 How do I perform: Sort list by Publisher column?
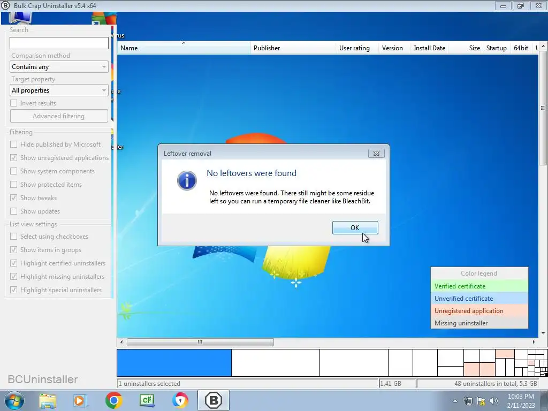[x=293, y=48]
